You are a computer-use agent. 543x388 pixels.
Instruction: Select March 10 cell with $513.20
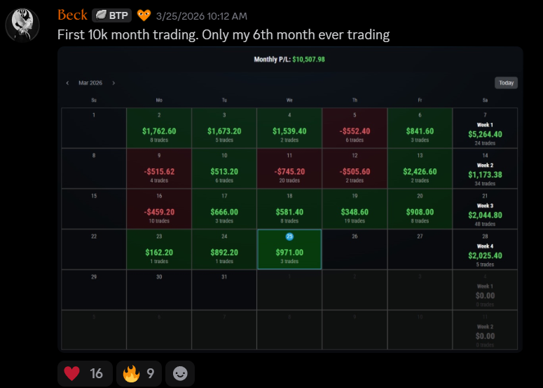[x=224, y=168]
